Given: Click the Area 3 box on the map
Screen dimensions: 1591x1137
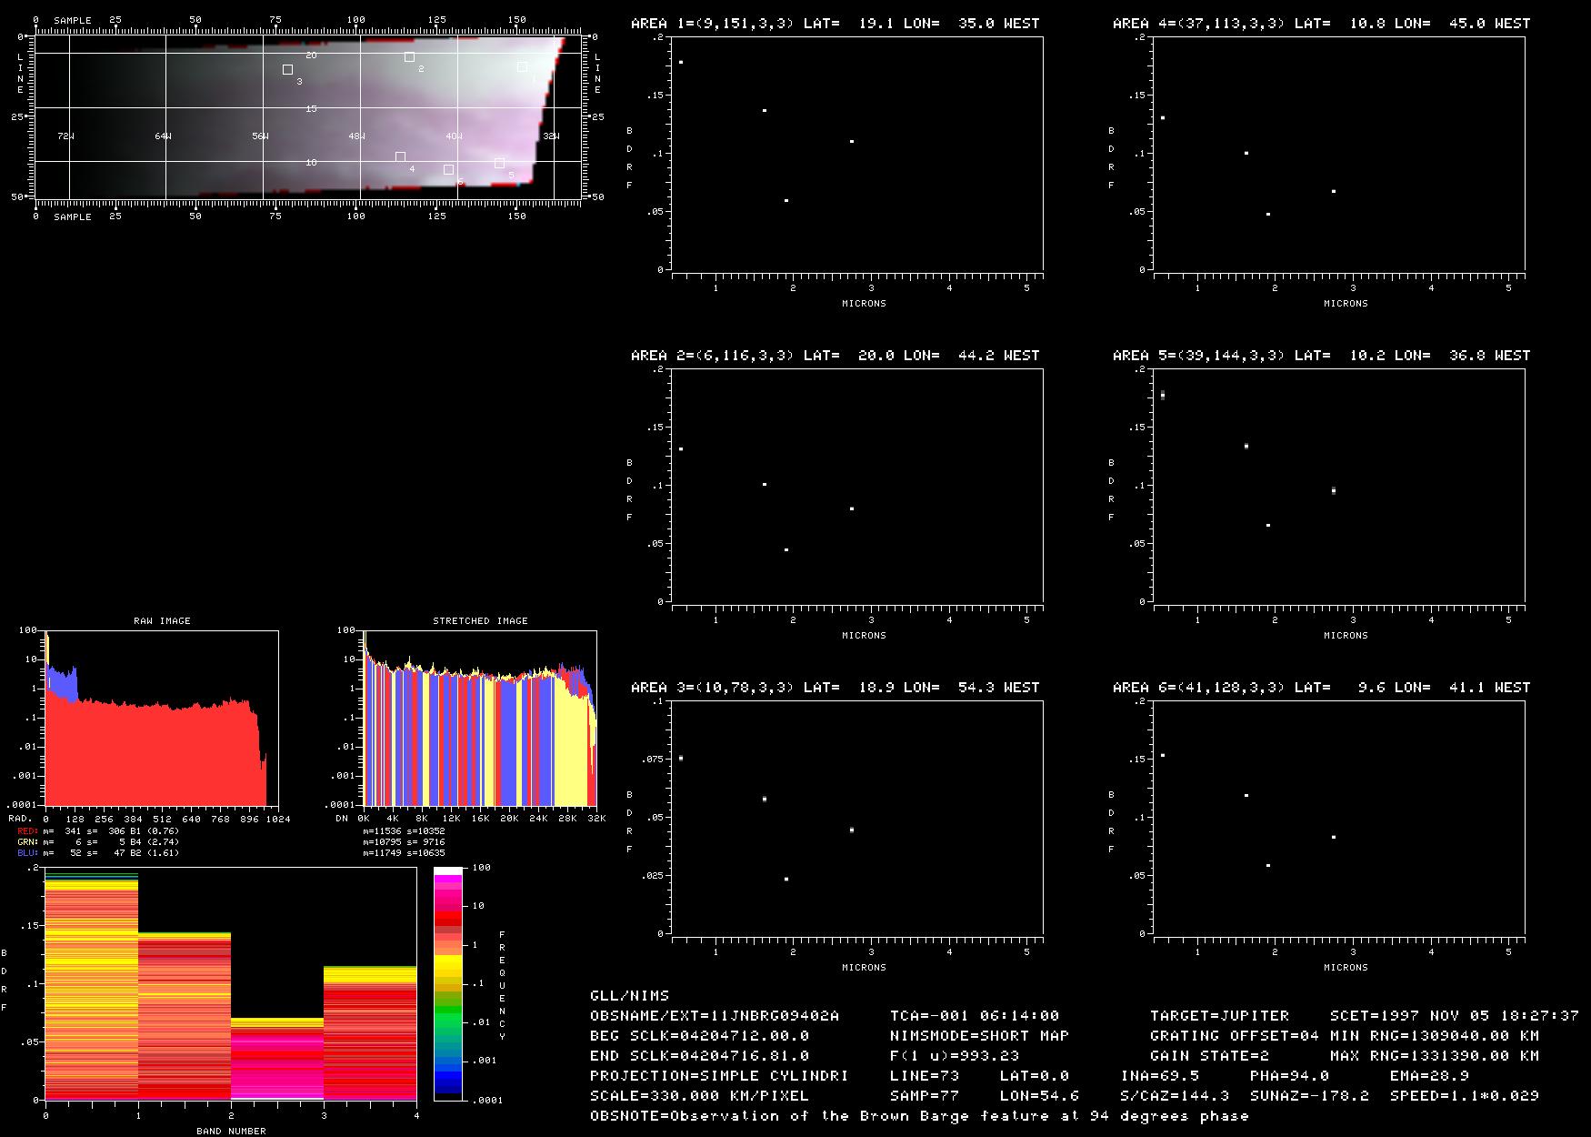Looking at the screenshot, I should pos(287,69).
